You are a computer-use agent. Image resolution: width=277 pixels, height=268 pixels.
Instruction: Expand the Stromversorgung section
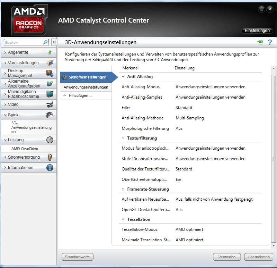tap(5, 157)
